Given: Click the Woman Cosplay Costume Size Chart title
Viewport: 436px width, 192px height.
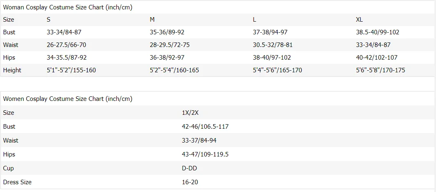Looking at the screenshot, I should point(68,7).
